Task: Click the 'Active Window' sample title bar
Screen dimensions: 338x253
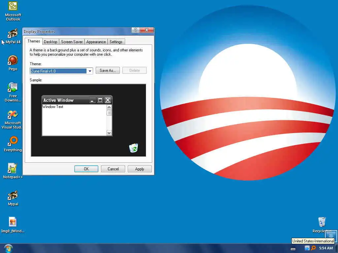Action: click(77, 100)
